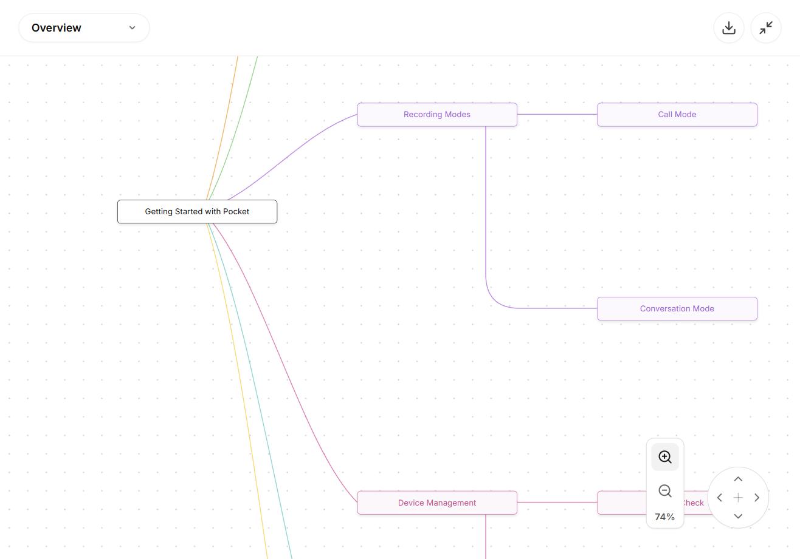Click the Call Mode node

click(677, 115)
